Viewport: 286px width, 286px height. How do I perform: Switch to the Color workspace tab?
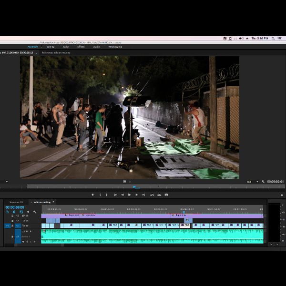[x=66, y=47]
